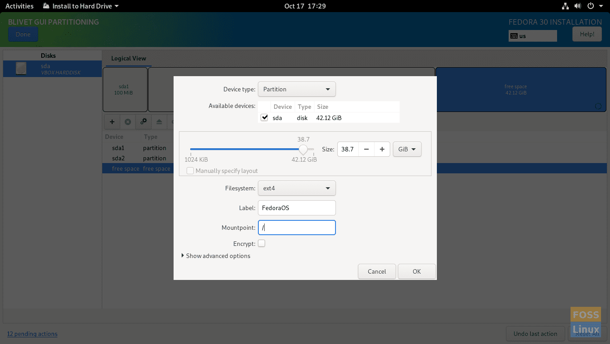
Task: Click the network icon in the top bar
Action: click(564, 6)
